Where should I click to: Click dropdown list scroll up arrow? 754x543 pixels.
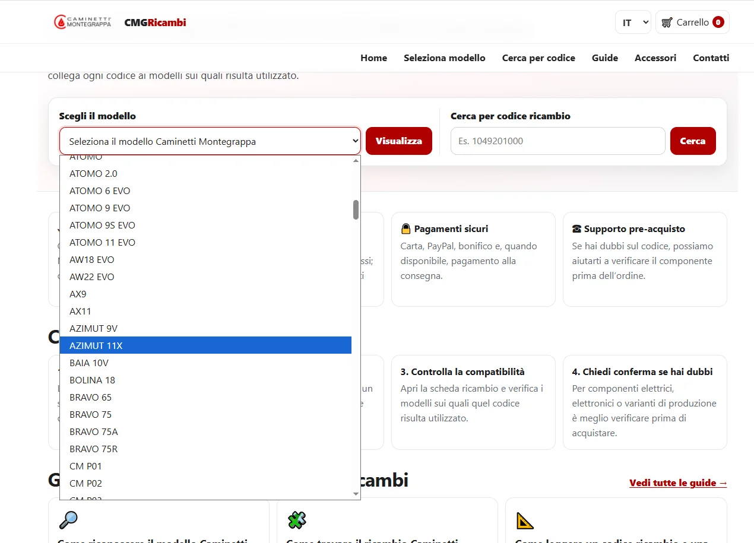(356, 160)
